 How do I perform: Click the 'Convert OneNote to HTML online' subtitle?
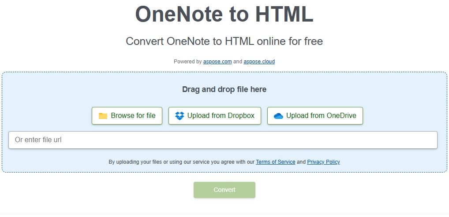pos(224,41)
